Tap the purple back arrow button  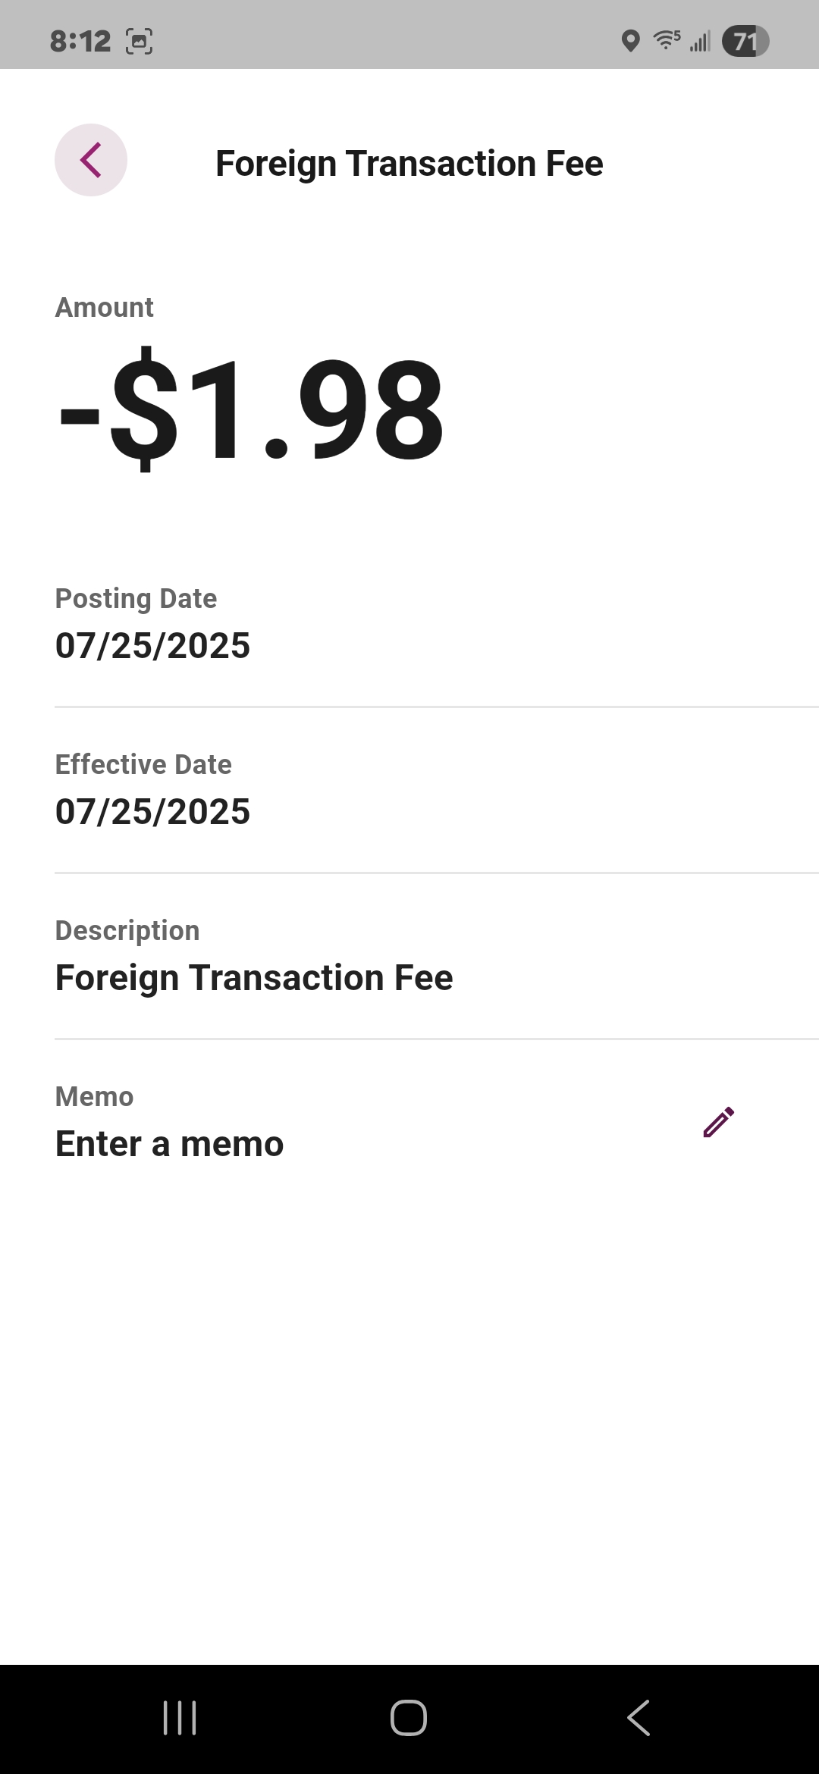click(91, 160)
